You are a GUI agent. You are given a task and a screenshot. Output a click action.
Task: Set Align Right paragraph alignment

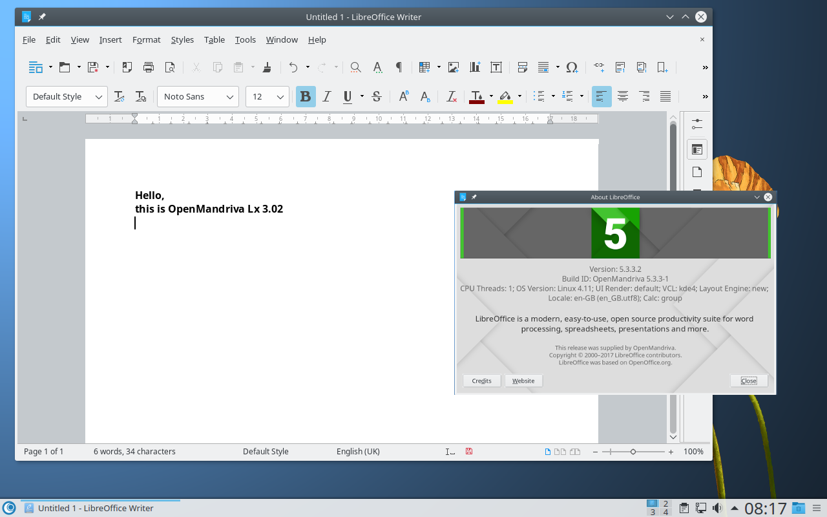[x=644, y=96]
